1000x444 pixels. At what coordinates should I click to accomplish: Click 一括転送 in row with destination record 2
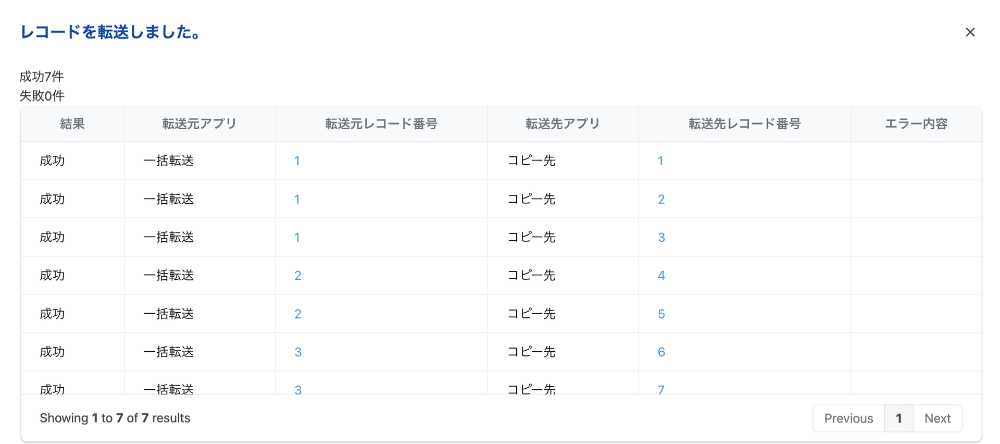169,199
